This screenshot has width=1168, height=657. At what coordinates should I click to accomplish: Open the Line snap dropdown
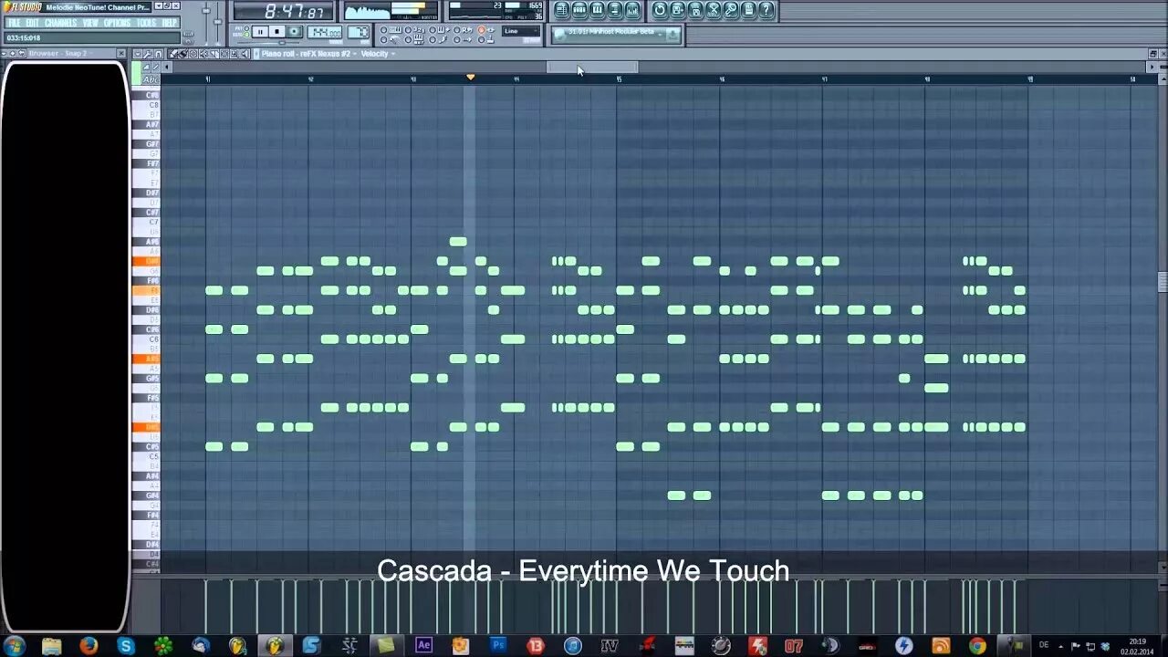tap(521, 31)
